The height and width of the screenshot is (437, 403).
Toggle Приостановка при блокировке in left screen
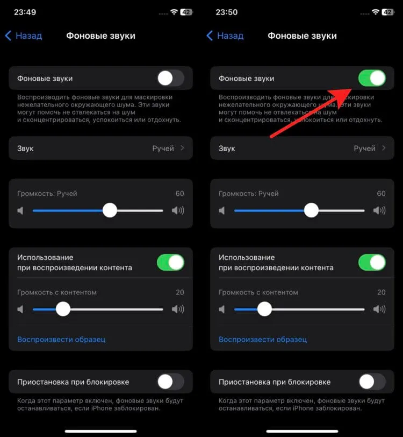click(x=171, y=382)
